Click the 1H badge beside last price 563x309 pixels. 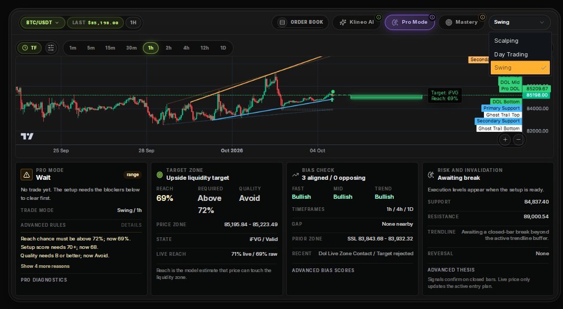(133, 23)
